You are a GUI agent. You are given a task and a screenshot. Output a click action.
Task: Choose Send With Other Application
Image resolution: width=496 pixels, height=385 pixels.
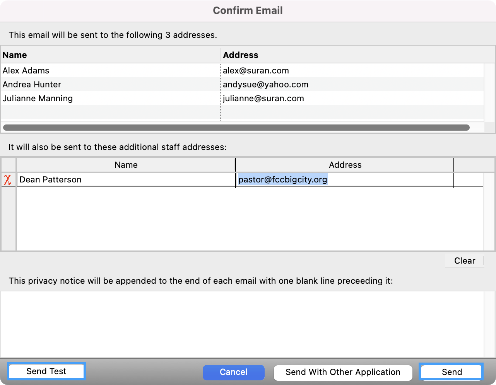343,372
